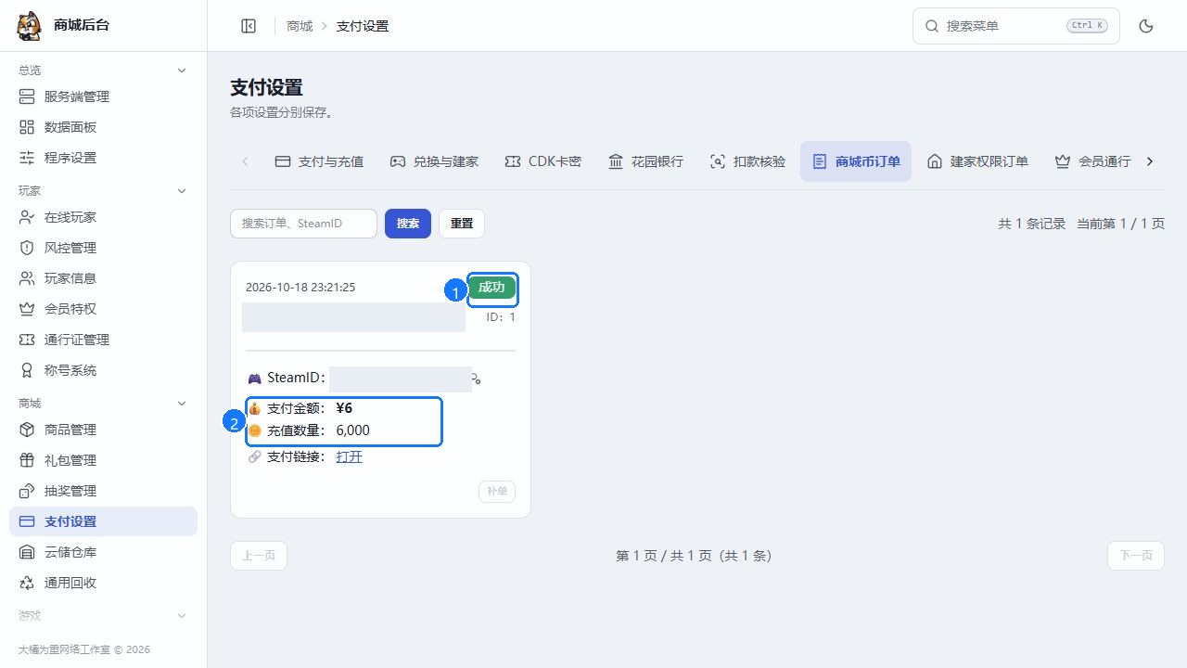Focus the 搜索订单、SteamID search field

303,224
